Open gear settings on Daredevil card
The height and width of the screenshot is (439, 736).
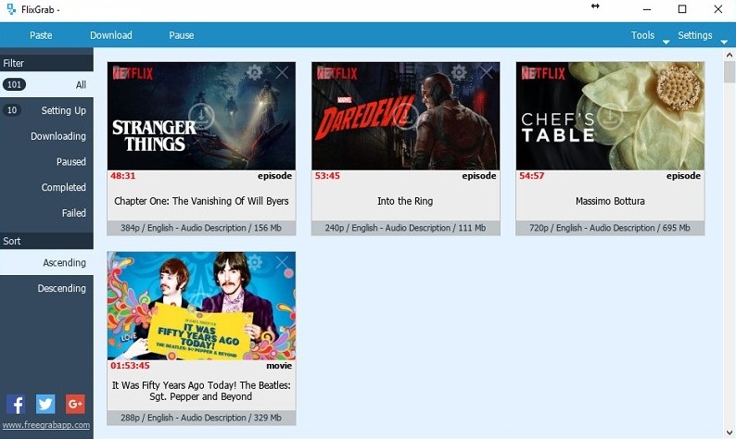[459, 72]
